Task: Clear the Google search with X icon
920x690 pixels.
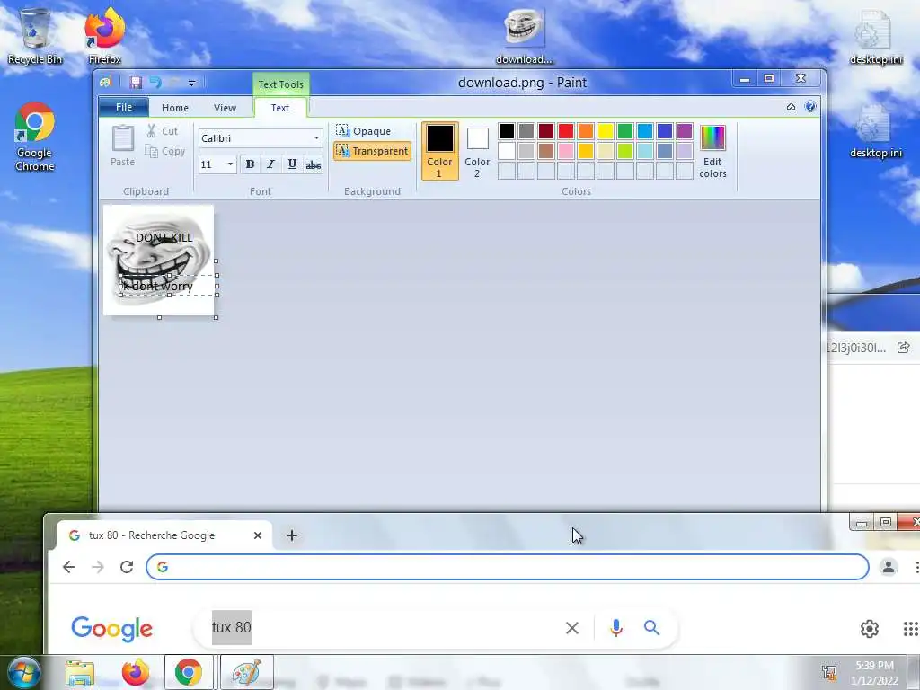Action: (572, 628)
